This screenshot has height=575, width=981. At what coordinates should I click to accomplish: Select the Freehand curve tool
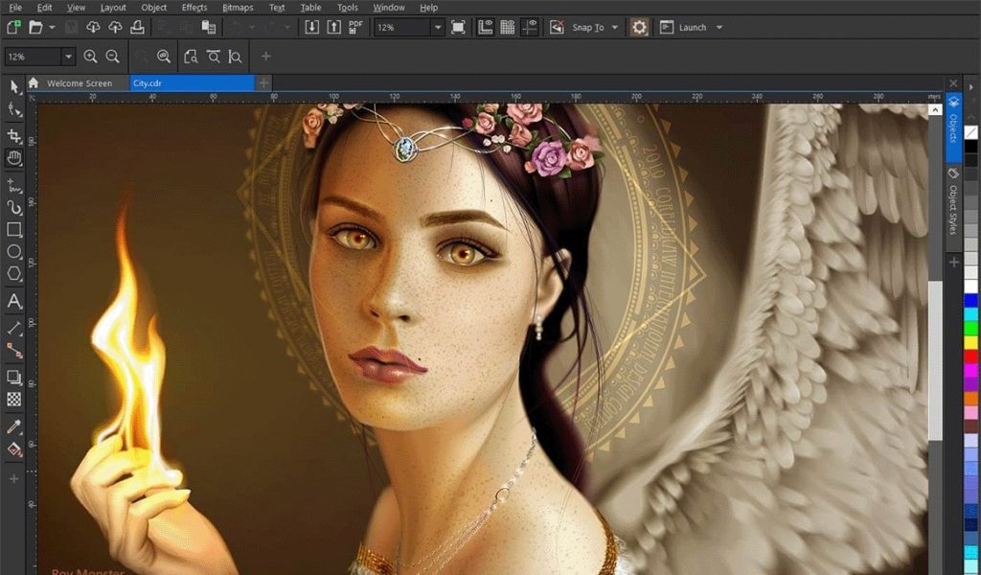pos(13,185)
